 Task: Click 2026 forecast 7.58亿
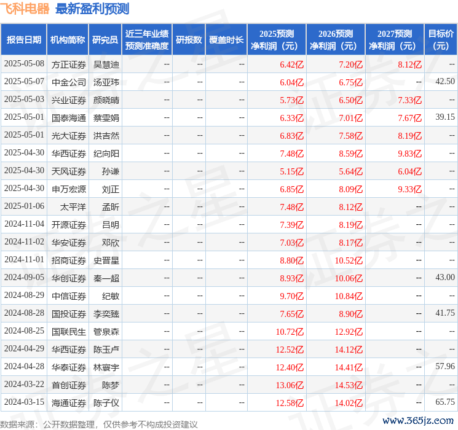[x=350, y=136]
